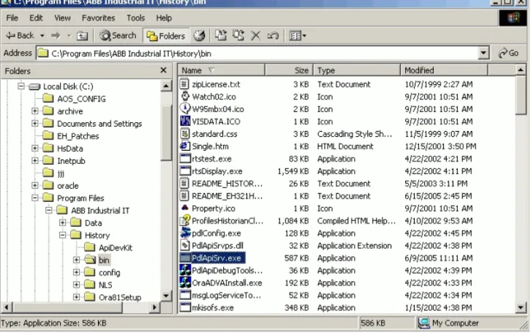The image size is (531, 333).
Task: Collapse the Program Files node
Action: click(35, 198)
